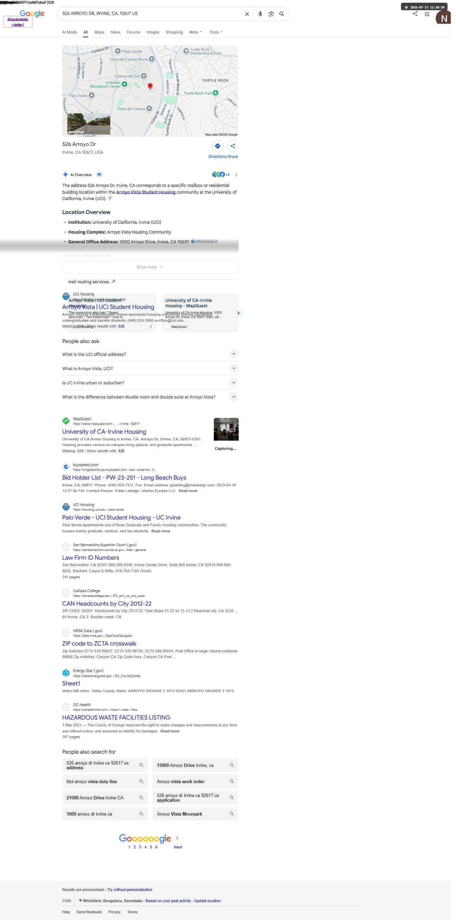Search '1000 arroyo dr irvine ca' suggestion
Screen dimensions: 456x920
pos(105,814)
